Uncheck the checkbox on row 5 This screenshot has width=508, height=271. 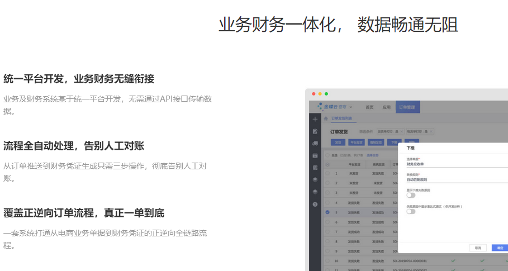[x=327, y=212]
